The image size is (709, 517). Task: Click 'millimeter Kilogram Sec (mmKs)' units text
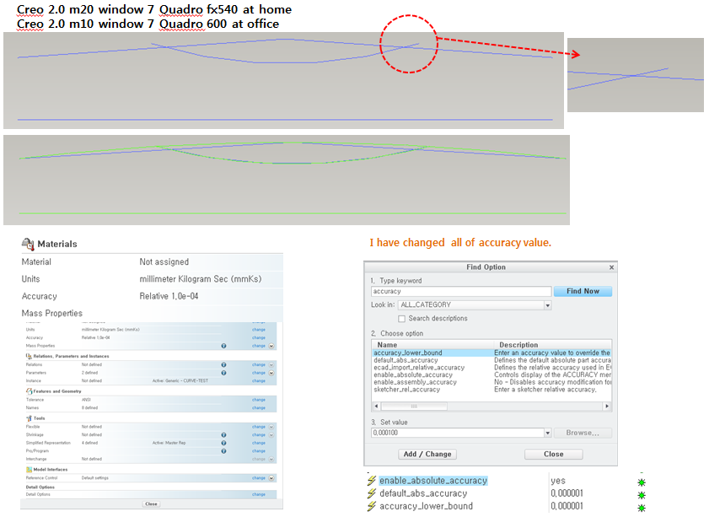(x=201, y=279)
